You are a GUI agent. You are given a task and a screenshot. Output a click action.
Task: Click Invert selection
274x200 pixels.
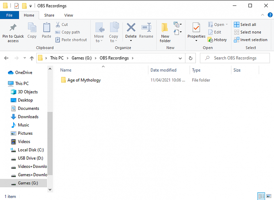(x=251, y=40)
